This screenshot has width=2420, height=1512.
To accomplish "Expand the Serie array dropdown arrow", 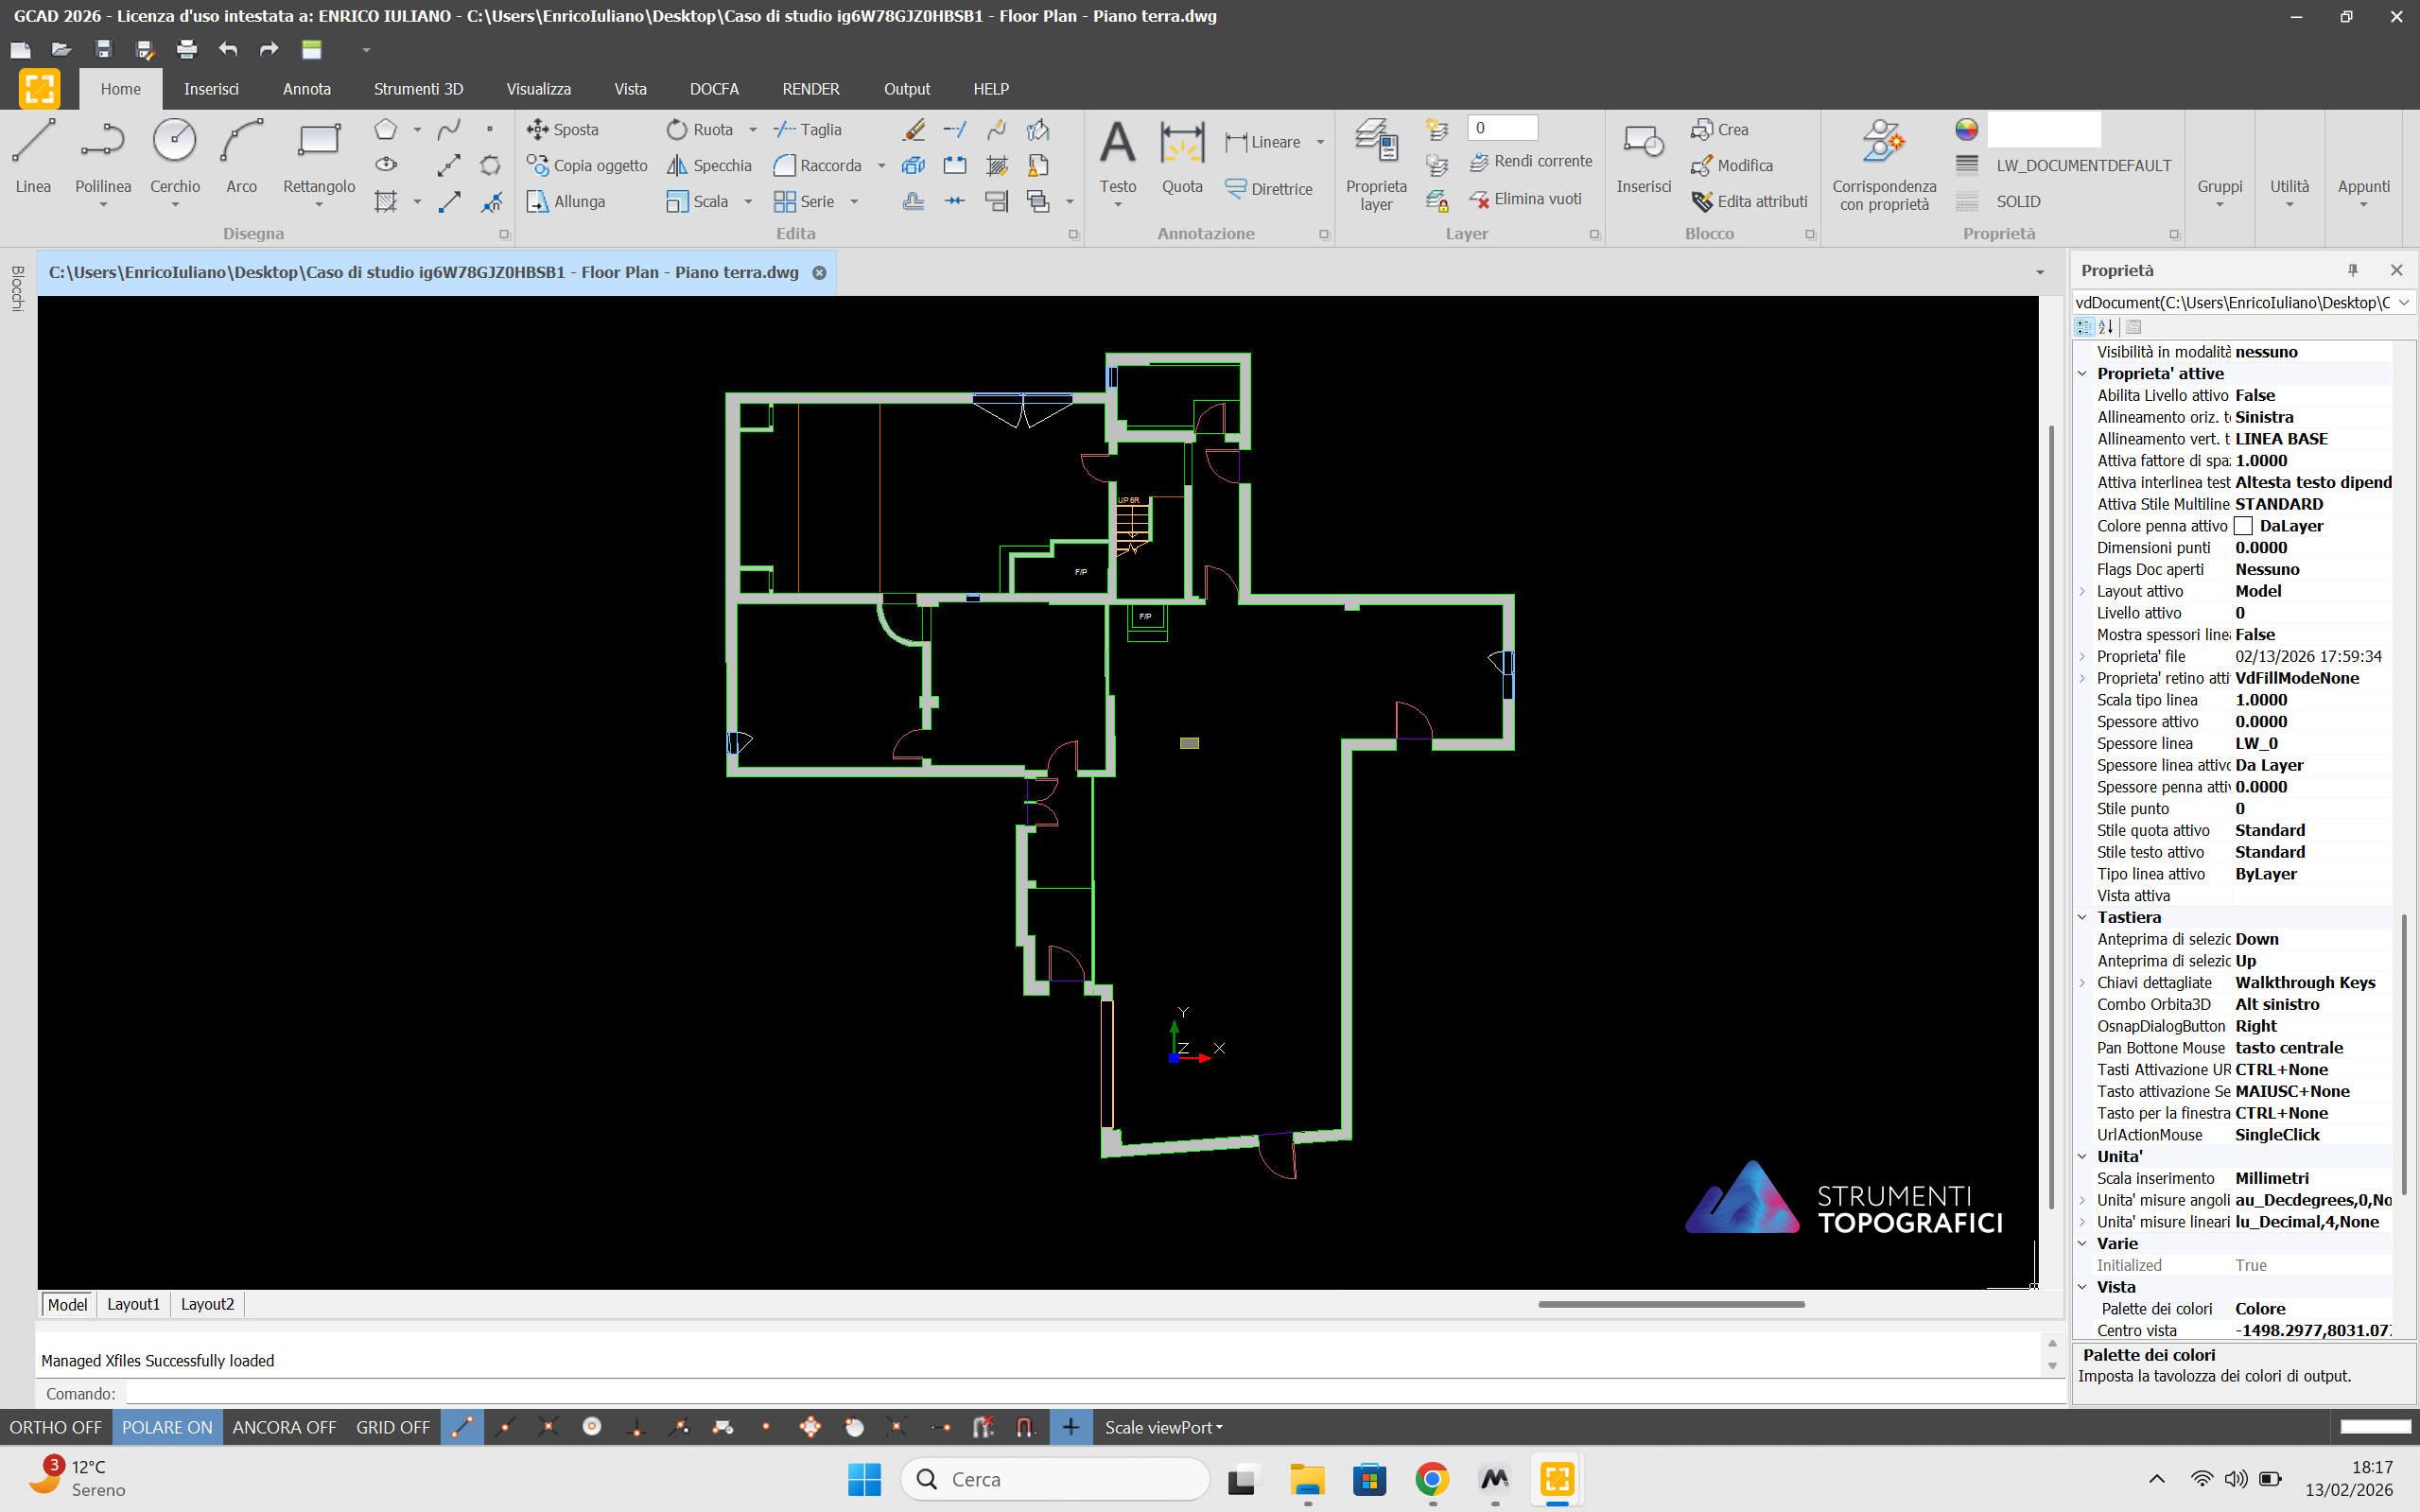I will (854, 201).
